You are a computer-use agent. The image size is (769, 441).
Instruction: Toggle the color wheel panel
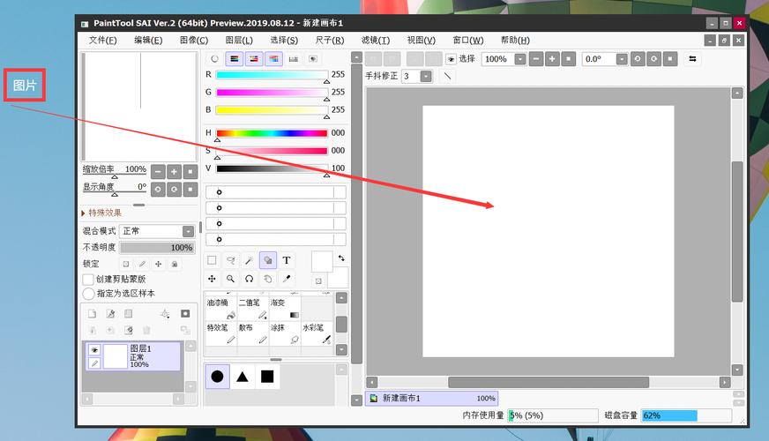pyautogui.click(x=214, y=59)
